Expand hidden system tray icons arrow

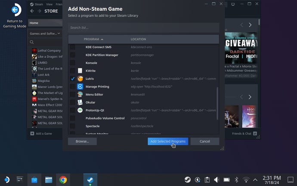256,179
